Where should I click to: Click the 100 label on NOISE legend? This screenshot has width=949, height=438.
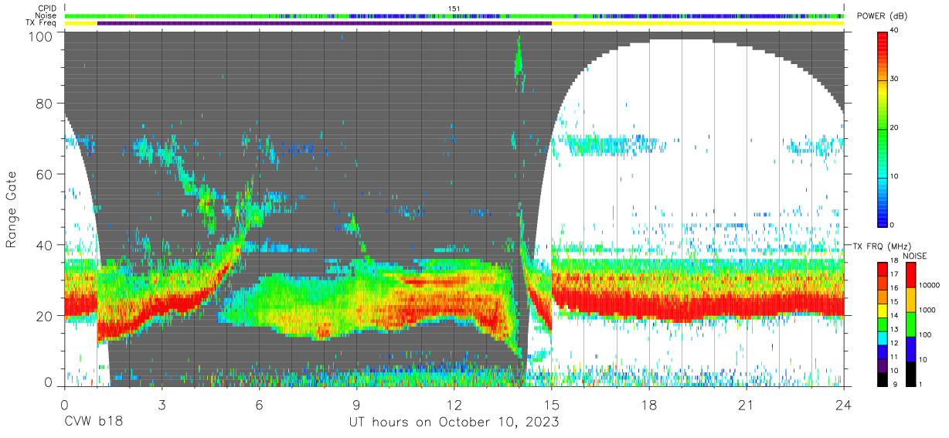(925, 334)
